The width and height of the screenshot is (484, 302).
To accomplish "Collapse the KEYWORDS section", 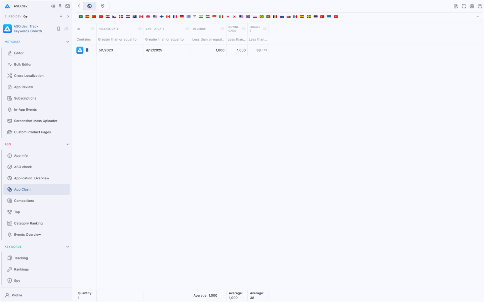I will [x=68, y=247].
